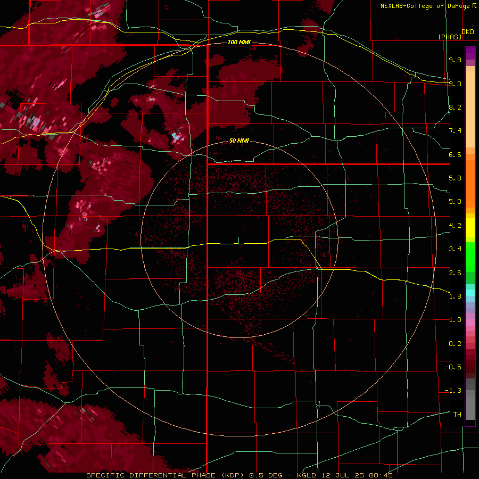Viewport: 479px width, 479px height.
Task: Click the 6.6 scale value
Action: click(455, 154)
